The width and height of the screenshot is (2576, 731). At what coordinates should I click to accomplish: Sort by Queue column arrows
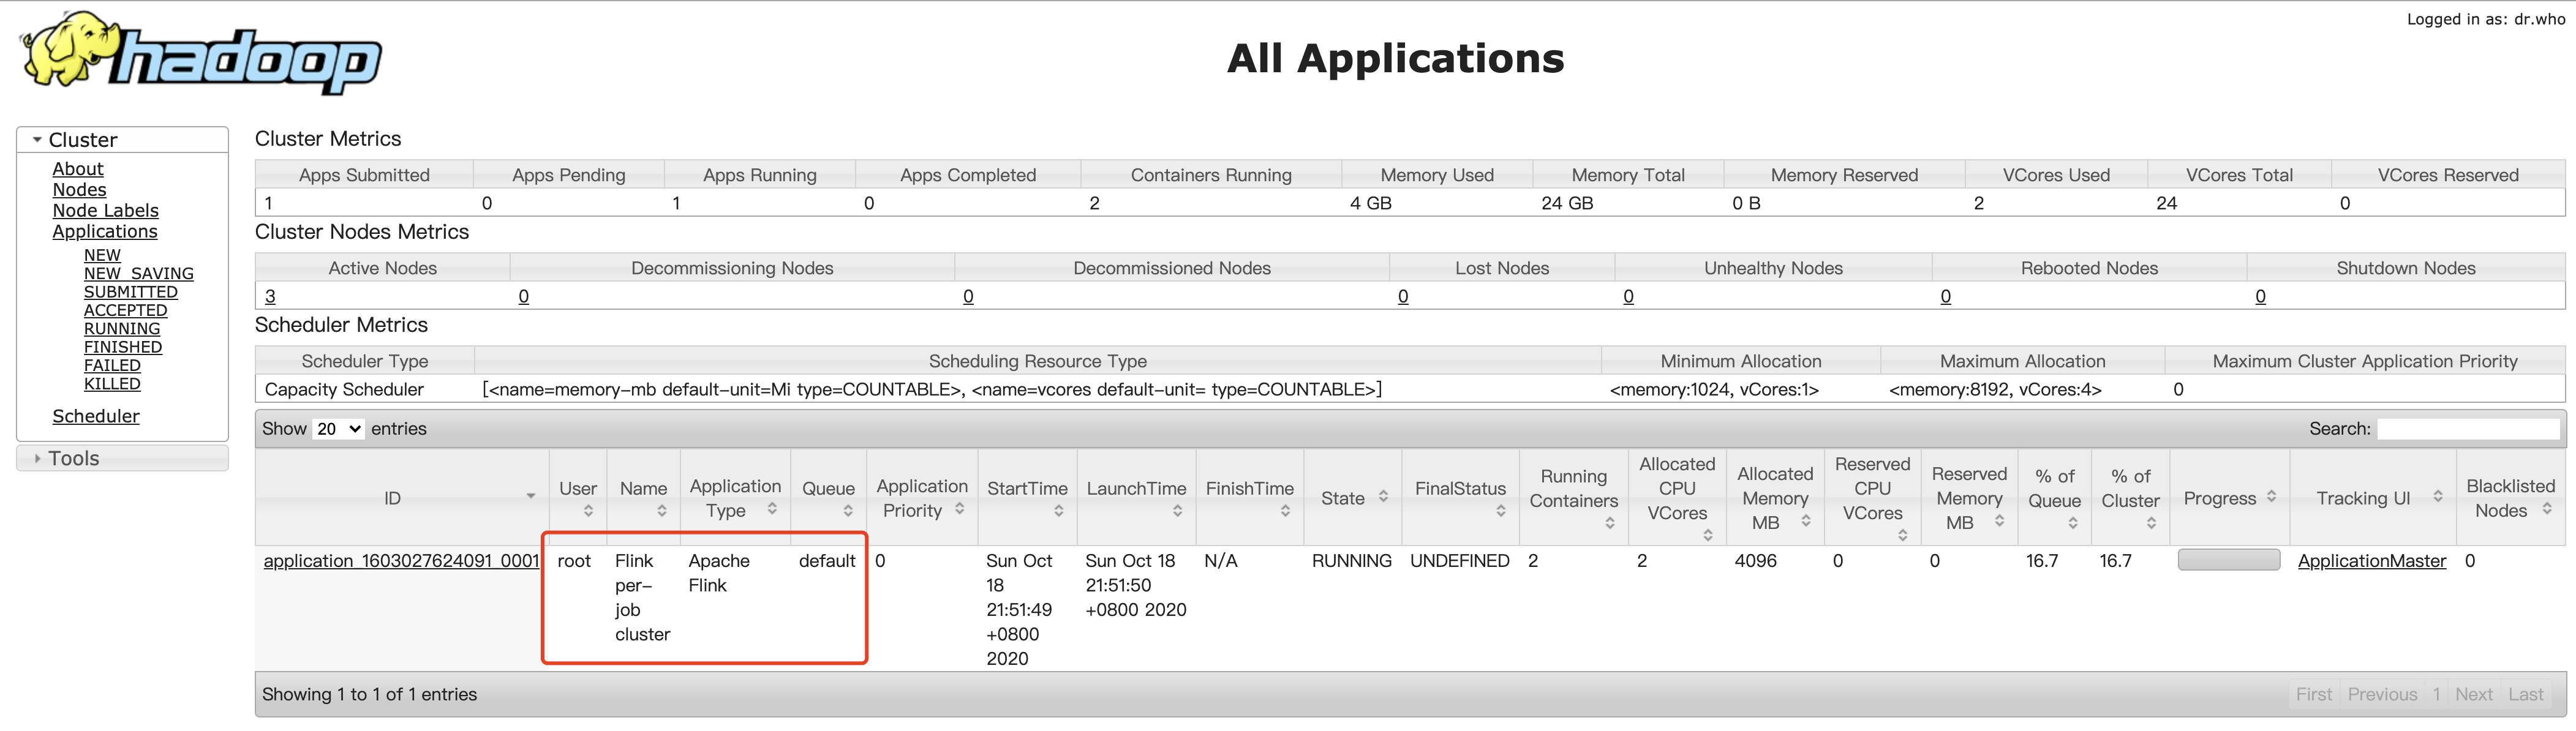tap(848, 511)
